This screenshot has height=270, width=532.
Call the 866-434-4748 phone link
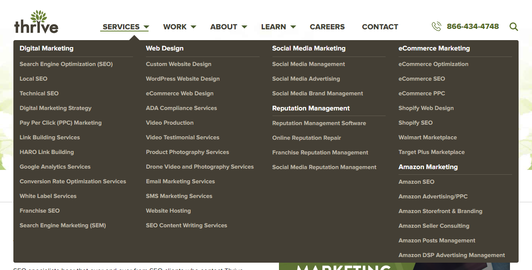(x=473, y=27)
